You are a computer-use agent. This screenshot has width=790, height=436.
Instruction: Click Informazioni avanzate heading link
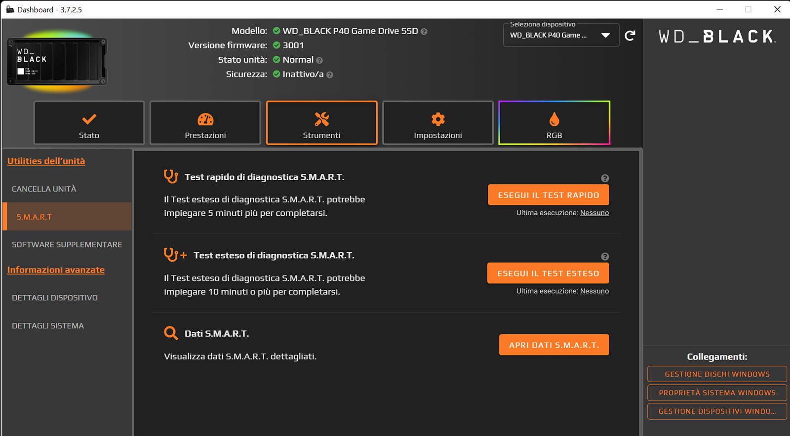[56, 270]
